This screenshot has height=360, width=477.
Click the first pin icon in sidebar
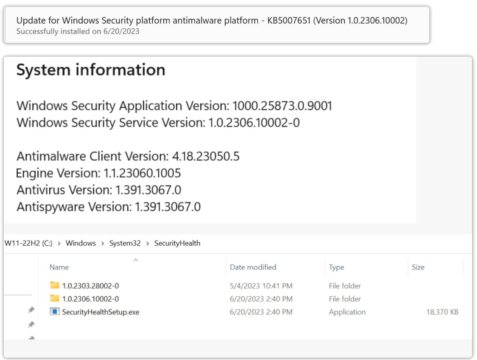tap(31, 310)
